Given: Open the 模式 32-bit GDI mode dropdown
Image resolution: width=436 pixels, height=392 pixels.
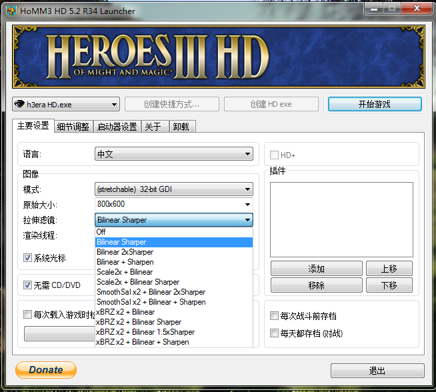Looking at the screenshot, I should (x=174, y=189).
